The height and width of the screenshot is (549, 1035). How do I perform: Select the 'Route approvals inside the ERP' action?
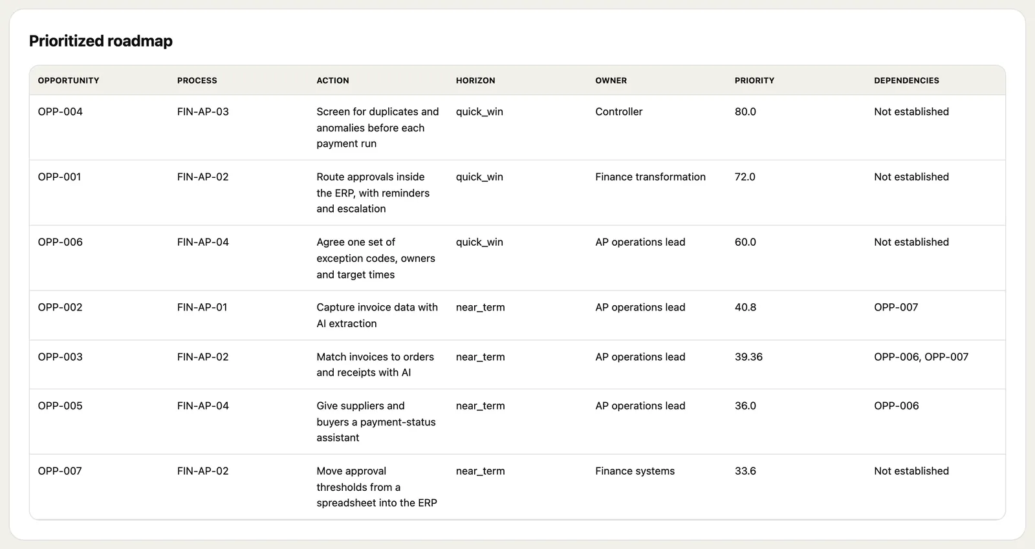click(373, 193)
